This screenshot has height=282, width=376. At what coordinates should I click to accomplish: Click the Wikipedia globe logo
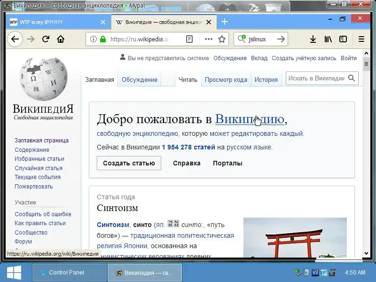(43, 79)
